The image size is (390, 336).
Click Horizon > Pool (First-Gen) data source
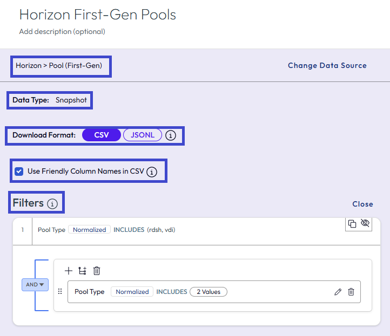pos(59,66)
